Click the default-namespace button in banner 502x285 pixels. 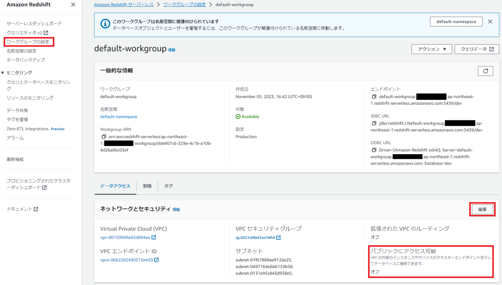[456, 22]
